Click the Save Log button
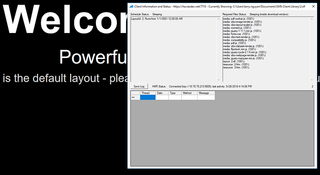 pyautogui.click(x=139, y=86)
